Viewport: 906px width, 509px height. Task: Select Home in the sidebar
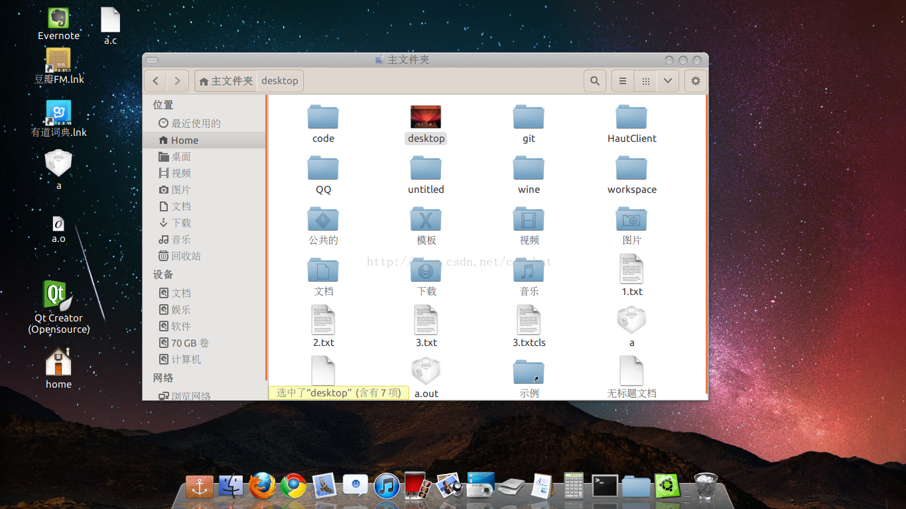[184, 141]
